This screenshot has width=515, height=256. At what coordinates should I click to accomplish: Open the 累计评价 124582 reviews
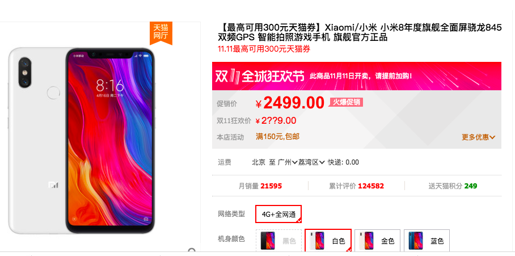click(x=356, y=186)
